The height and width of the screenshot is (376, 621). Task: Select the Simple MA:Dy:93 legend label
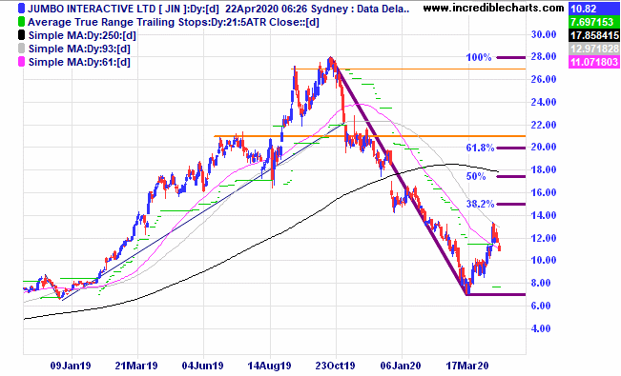point(79,49)
